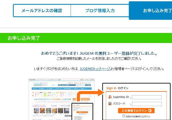Select the ブログ情報入力 step tab

(100, 11)
